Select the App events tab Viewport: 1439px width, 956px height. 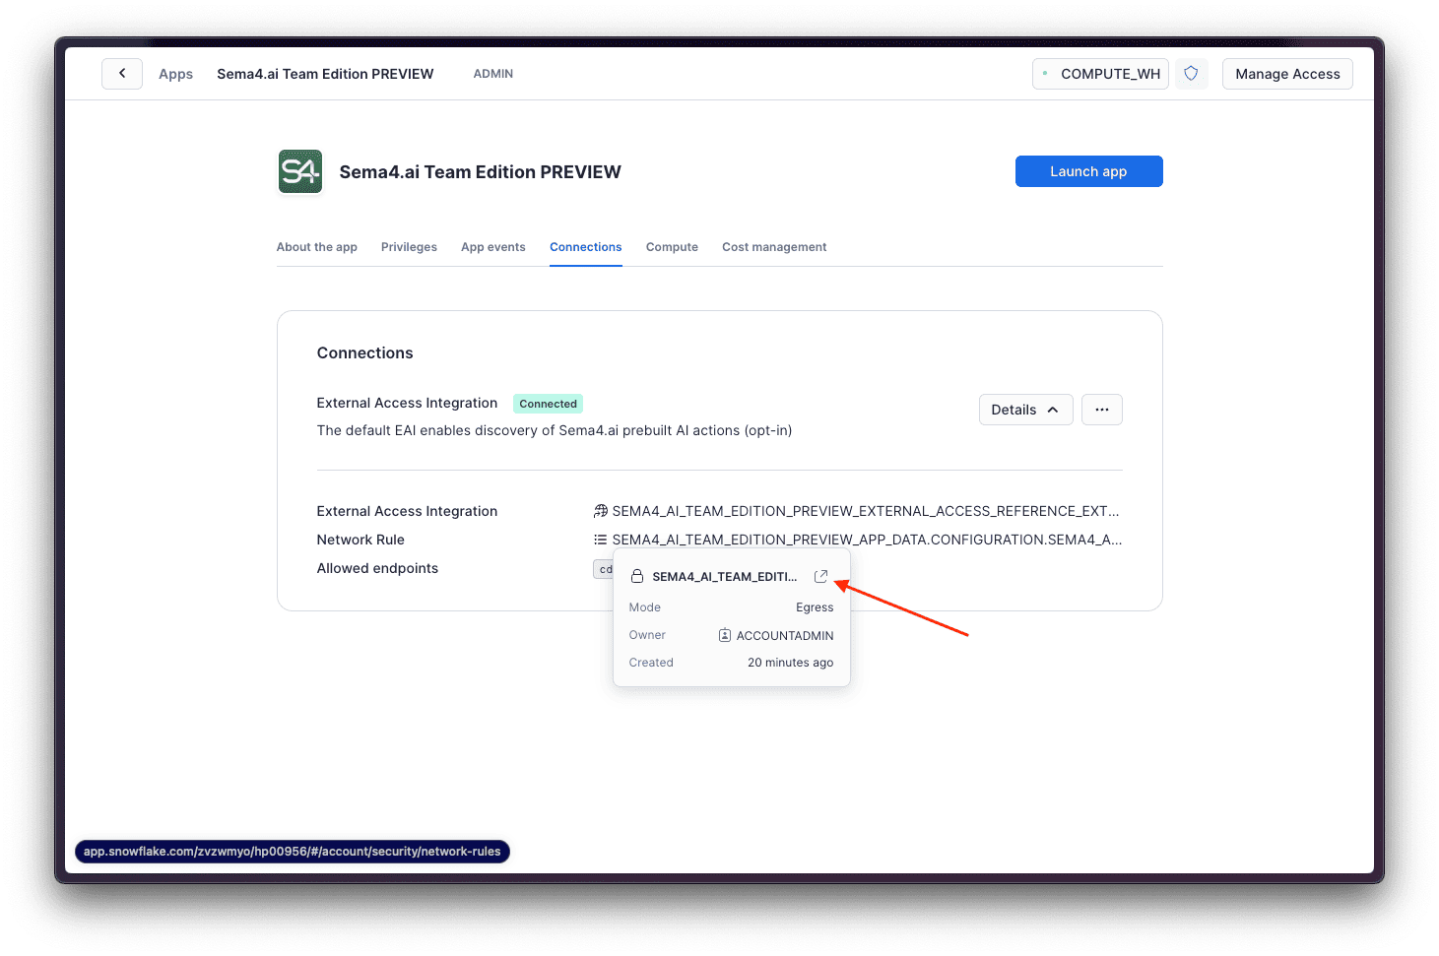pyautogui.click(x=493, y=247)
